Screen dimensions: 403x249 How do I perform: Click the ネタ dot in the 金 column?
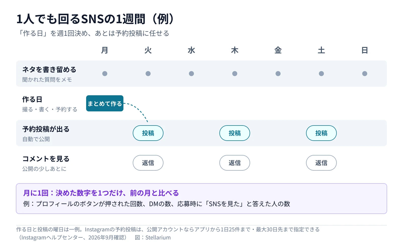tap(278, 74)
